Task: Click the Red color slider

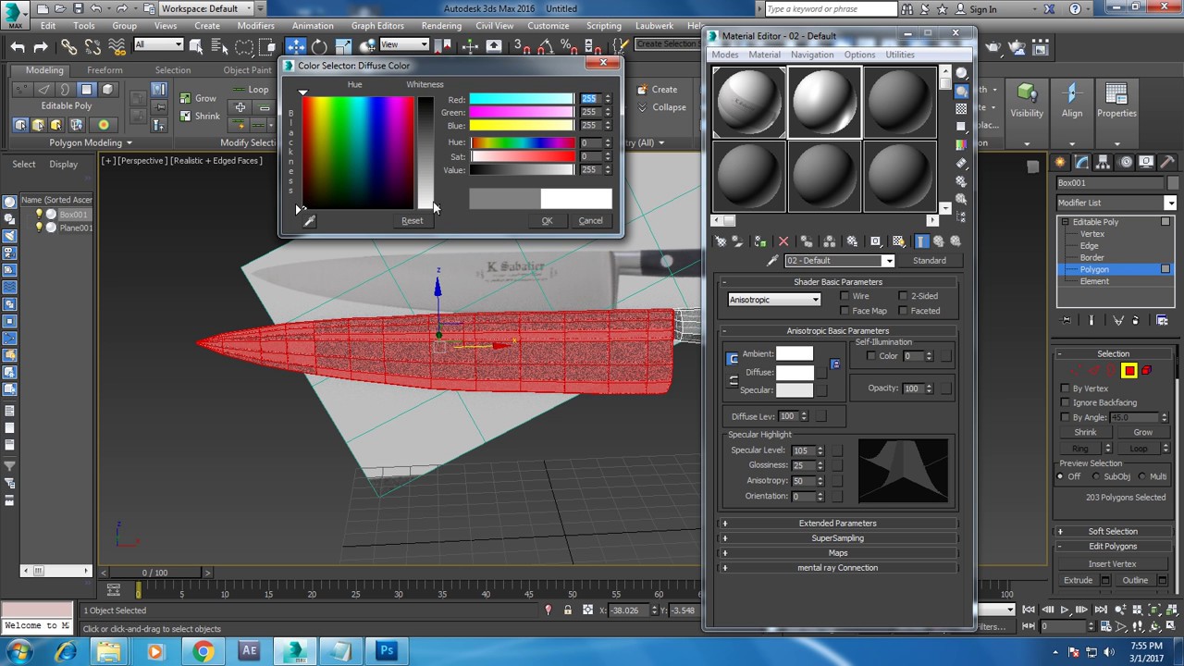Action: coord(522,99)
